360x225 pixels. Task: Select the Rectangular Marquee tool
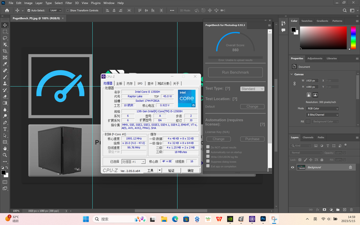pyautogui.click(x=5, y=32)
